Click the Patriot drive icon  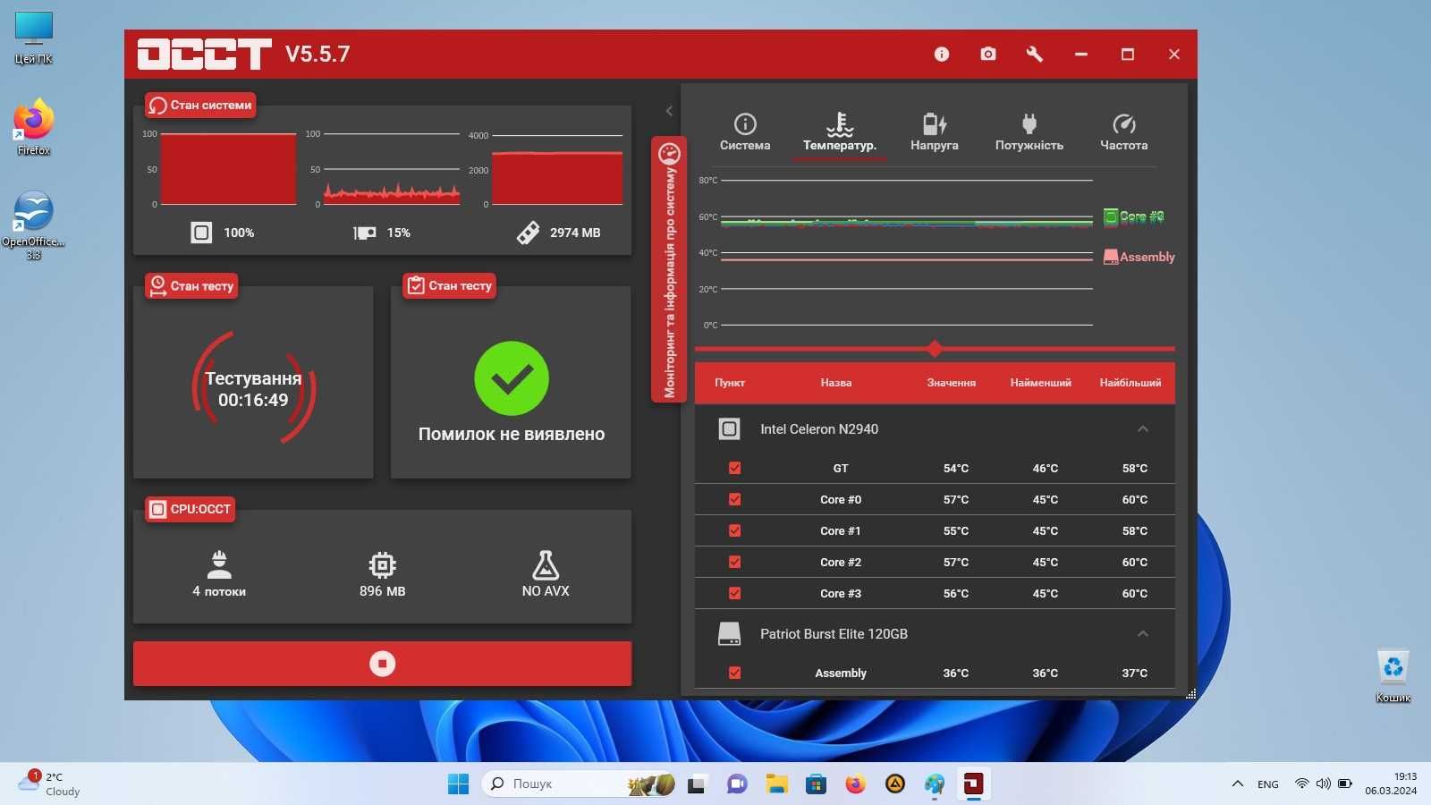729,634
